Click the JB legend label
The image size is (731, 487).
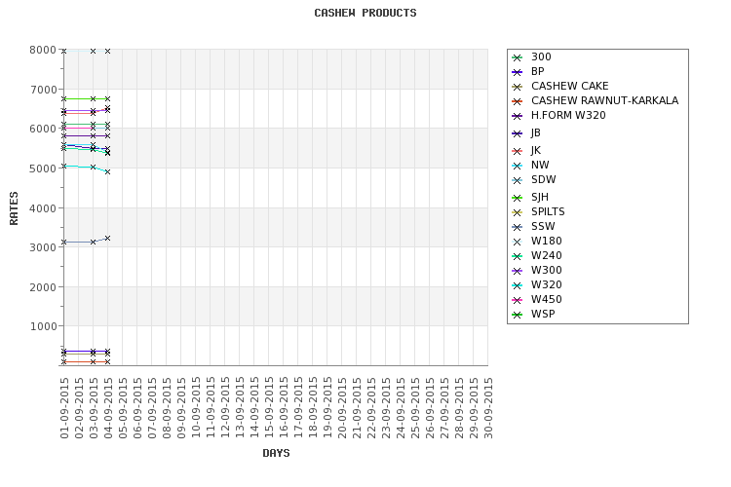(536, 132)
